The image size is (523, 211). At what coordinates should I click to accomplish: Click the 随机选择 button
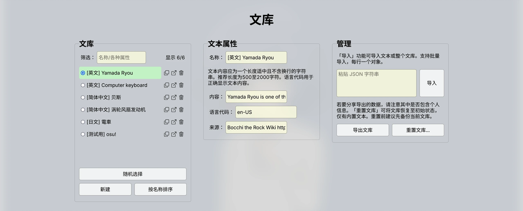[x=133, y=174]
